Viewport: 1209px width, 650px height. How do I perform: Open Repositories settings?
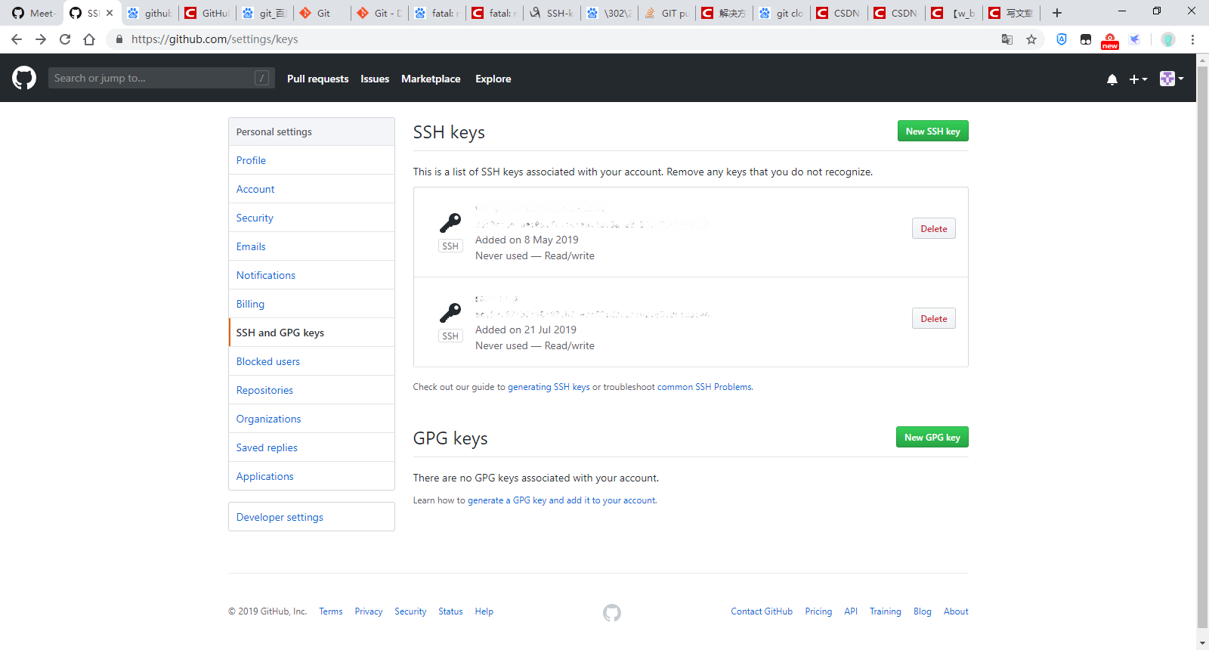coord(311,390)
